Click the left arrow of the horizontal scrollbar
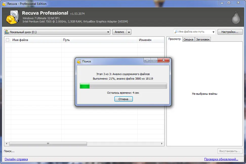This screenshot has width=246, height=164. click(x=6, y=144)
